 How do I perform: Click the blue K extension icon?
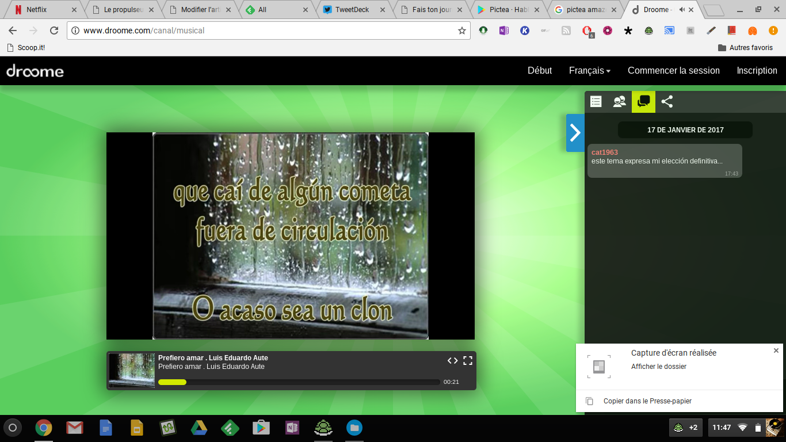525,31
